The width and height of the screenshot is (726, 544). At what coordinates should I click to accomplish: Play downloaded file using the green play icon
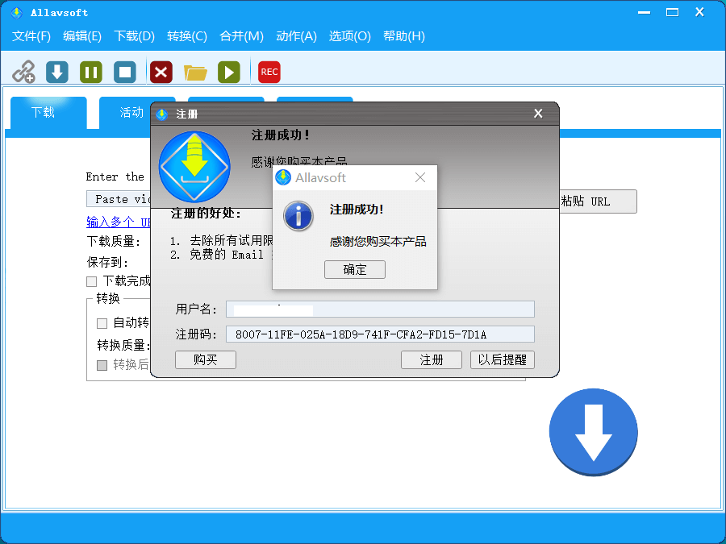pyautogui.click(x=229, y=72)
